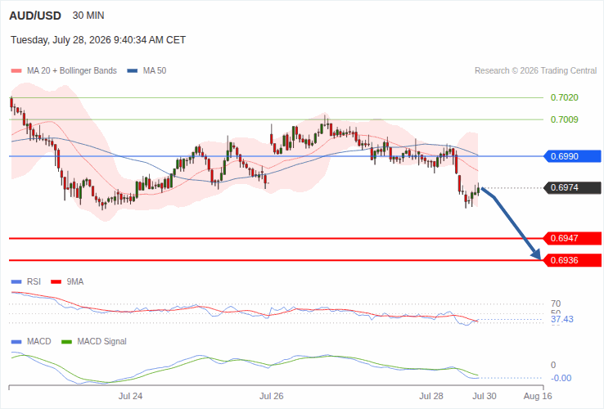Click the green MACD Signal legend swatch
Screen dimensions: 604x409
66,342
